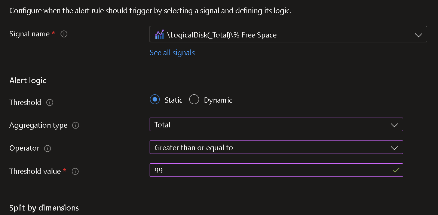Select the Static threshold radio button
The height and width of the screenshot is (215, 438).
155,100
